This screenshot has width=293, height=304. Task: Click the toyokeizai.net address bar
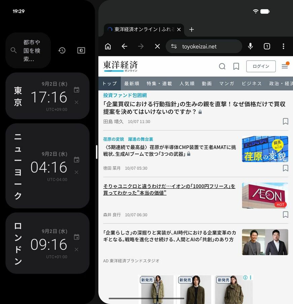(x=204, y=46)
